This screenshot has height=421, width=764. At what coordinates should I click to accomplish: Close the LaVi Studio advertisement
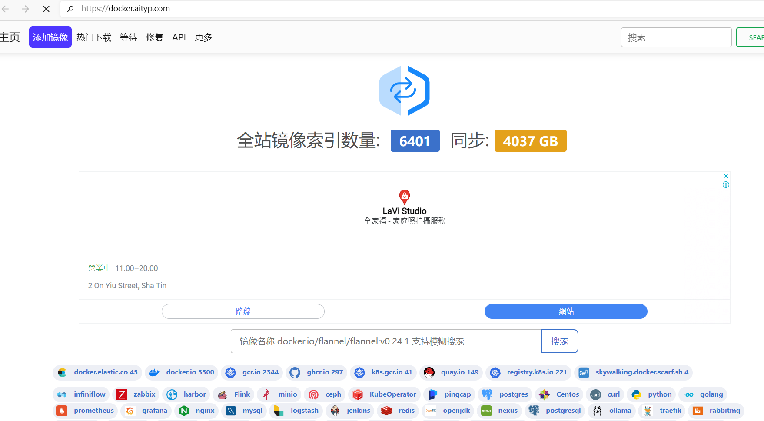click(726, 176)
